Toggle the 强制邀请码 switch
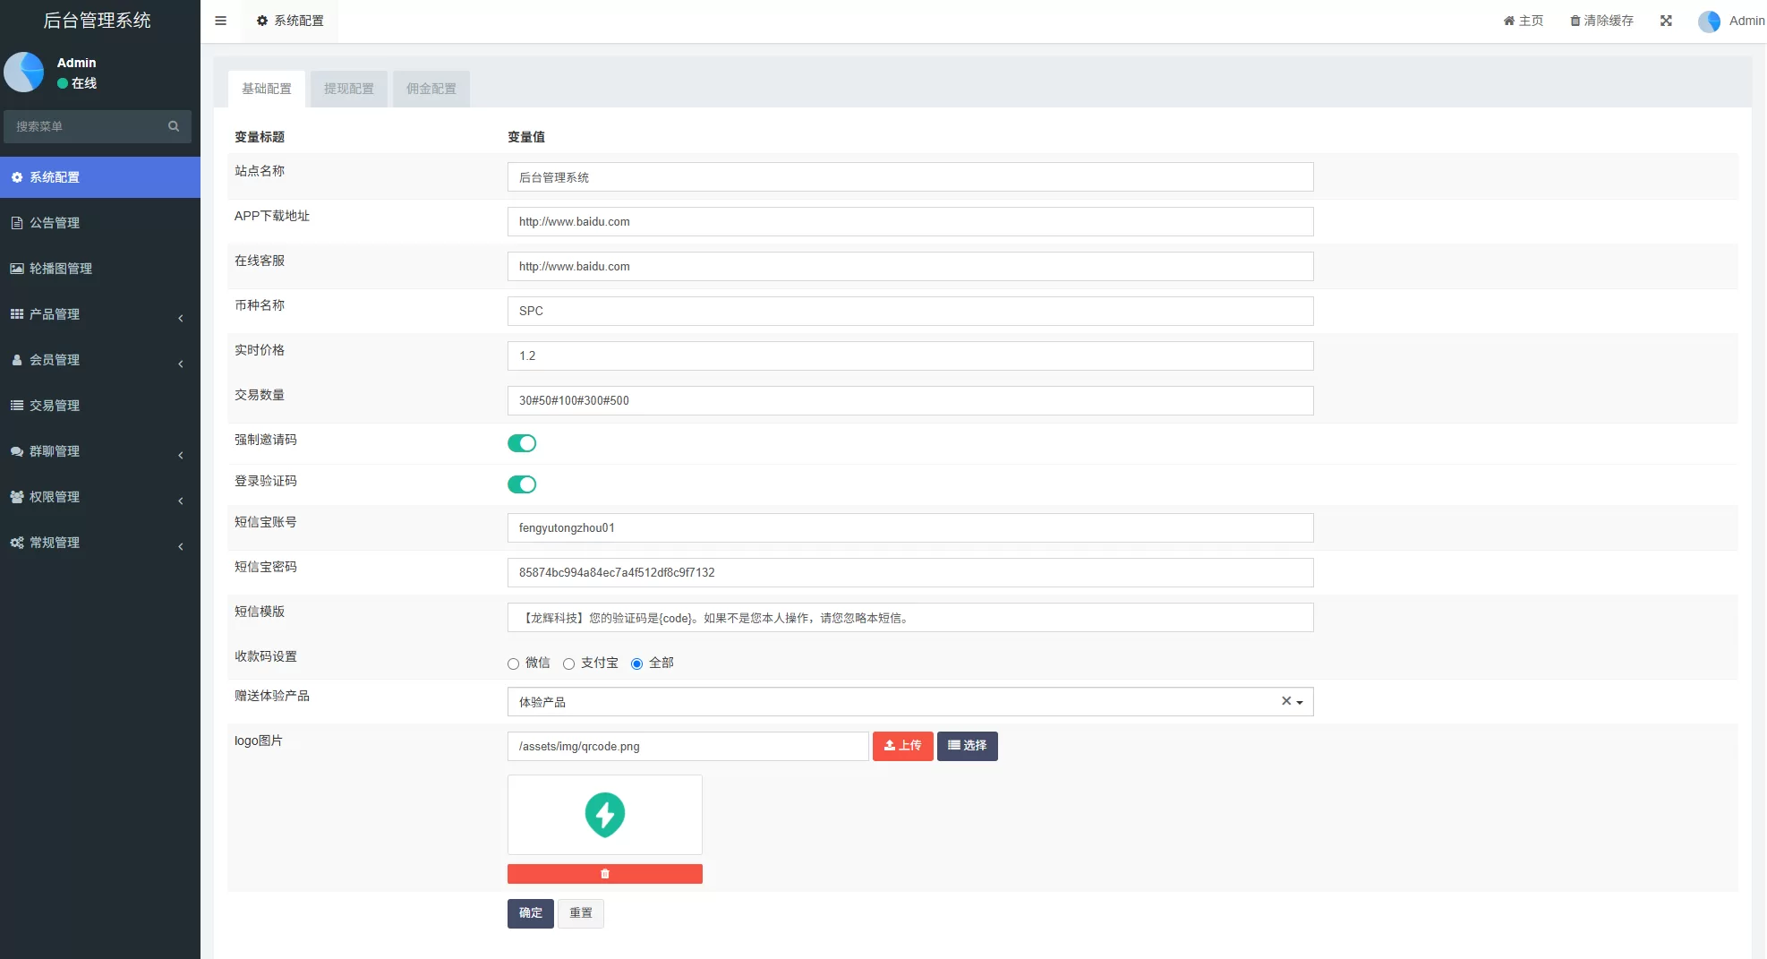The height and width of the screenshot is (959, 1767). point(522,443)
